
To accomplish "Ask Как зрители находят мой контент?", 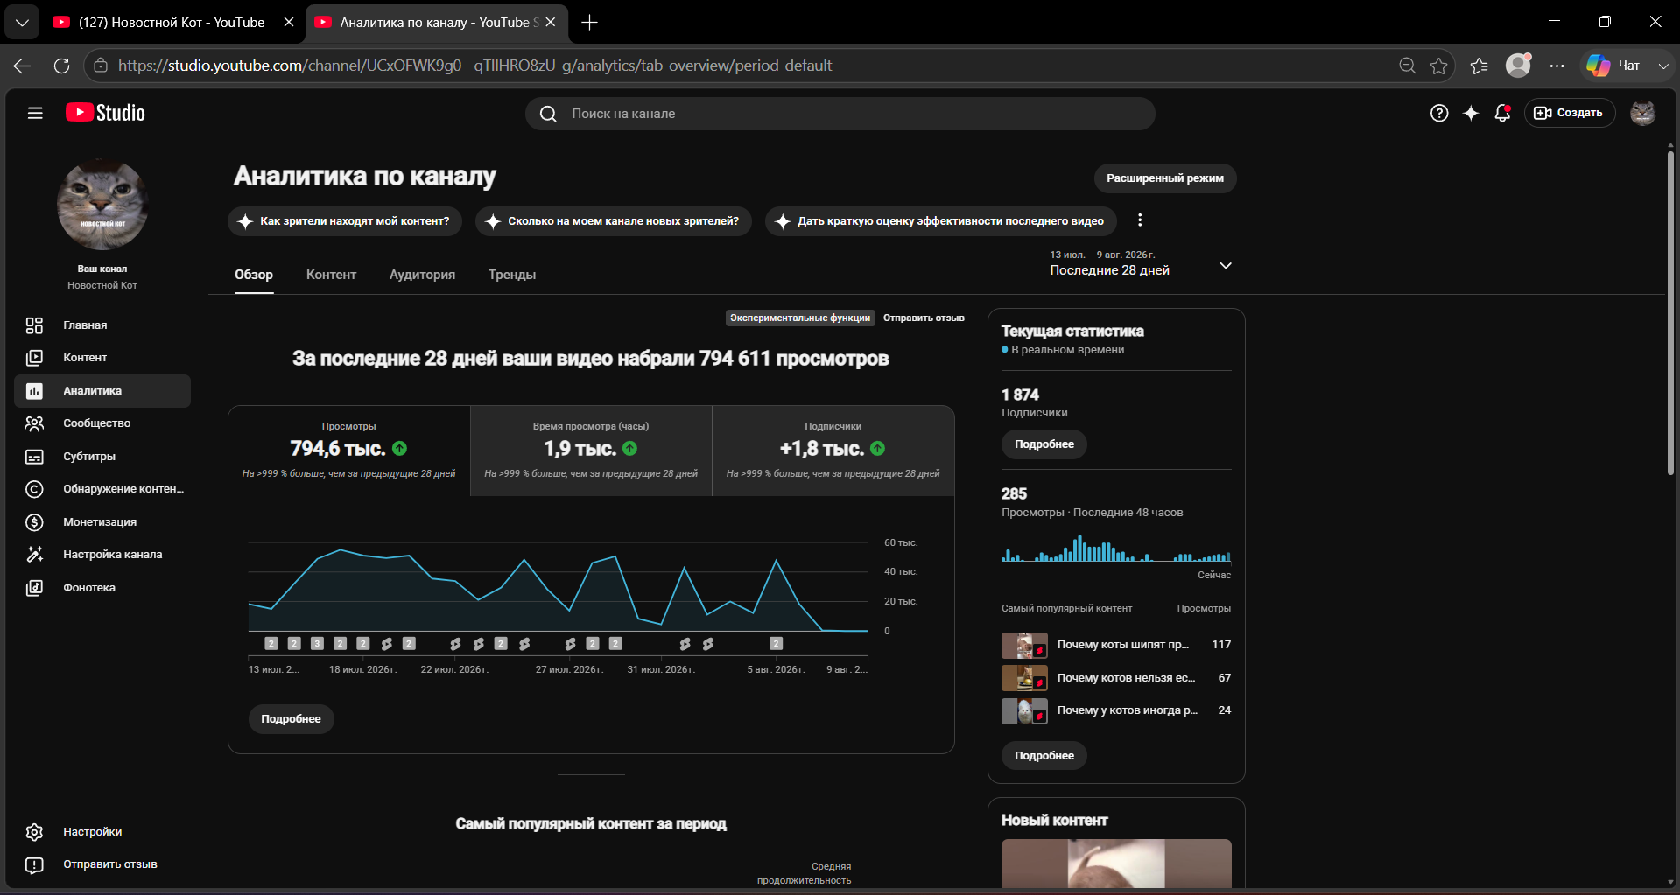I will pyautogui.click(x=345, y=221).
